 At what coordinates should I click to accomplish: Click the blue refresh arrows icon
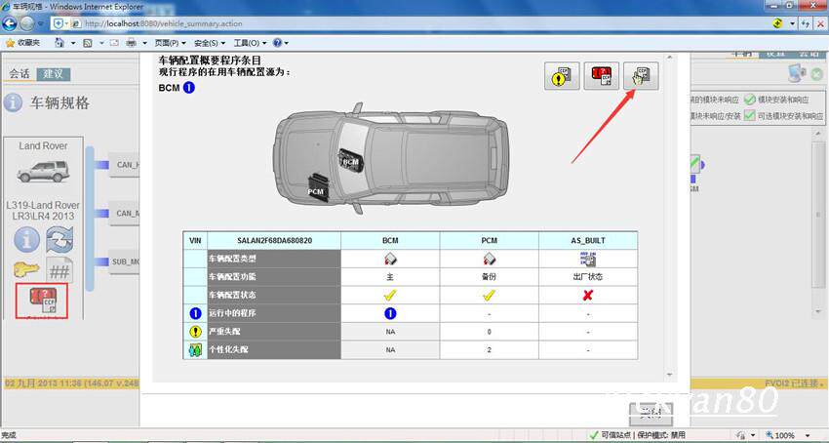(59, 239)
